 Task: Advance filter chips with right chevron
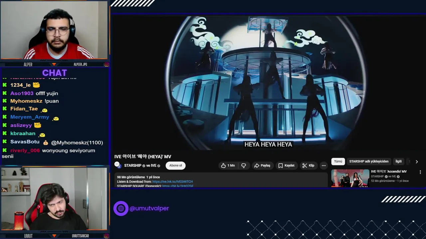tap(417, 162)
